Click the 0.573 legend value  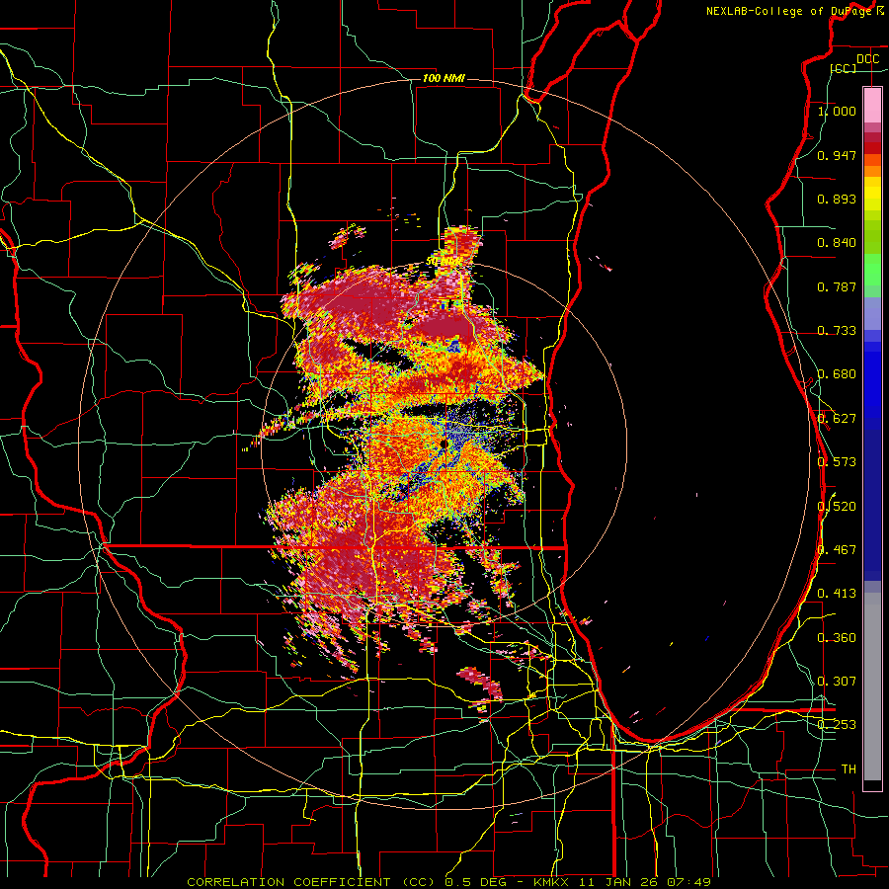pos(837,462)
